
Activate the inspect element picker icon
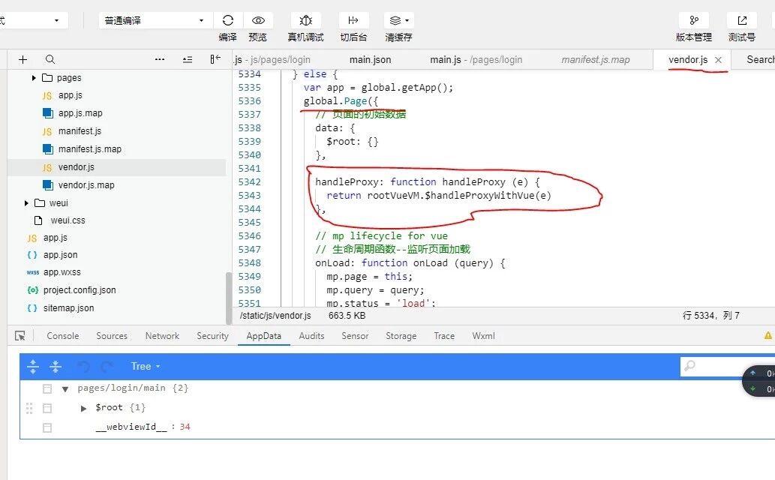pyautogui.click(x=20, y=336)
